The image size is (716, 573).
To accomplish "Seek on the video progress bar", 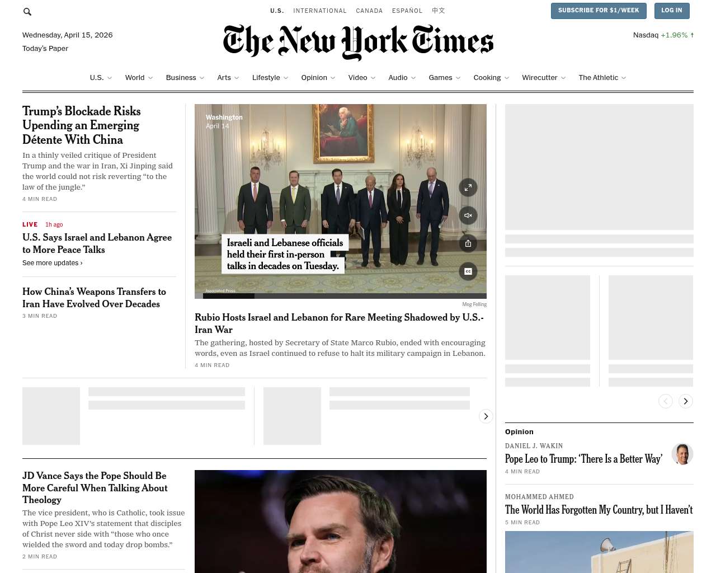I will coord(341,295).
